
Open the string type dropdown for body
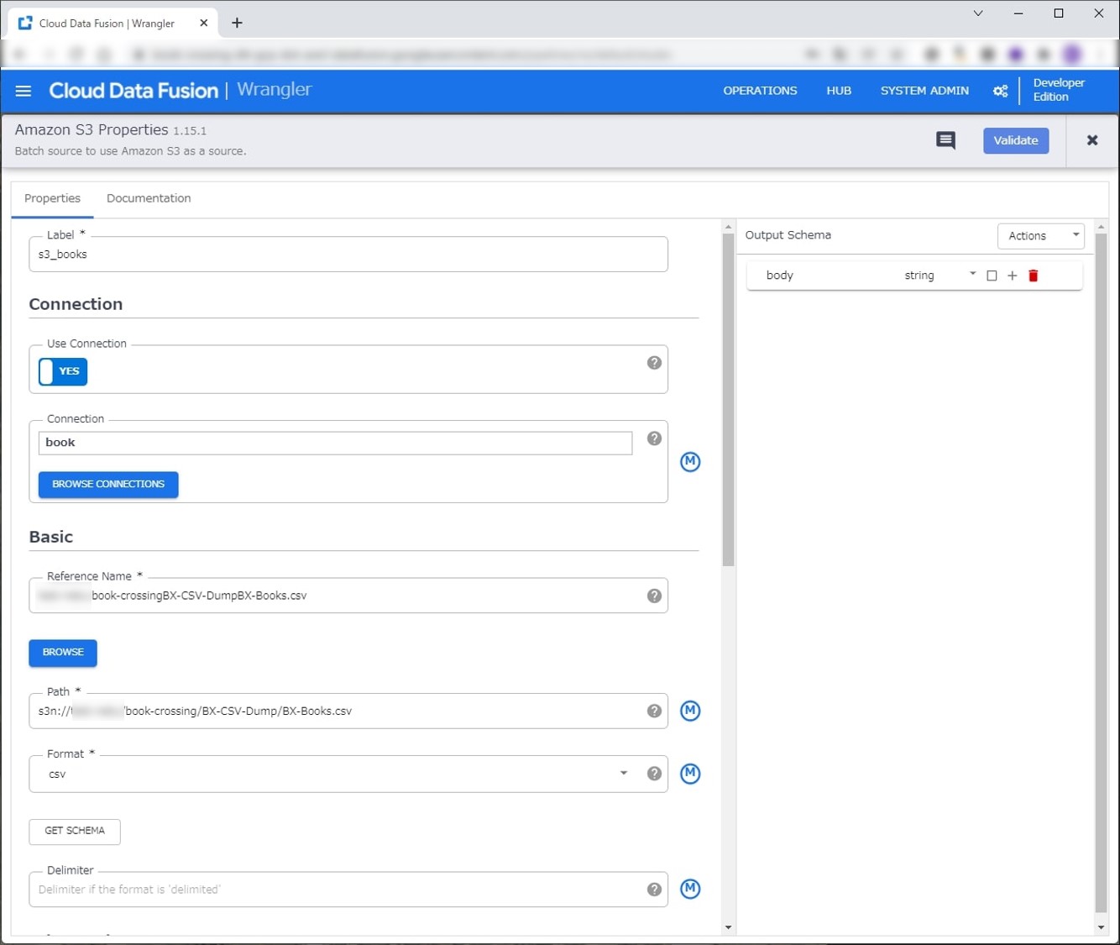(x=939, y=276)
